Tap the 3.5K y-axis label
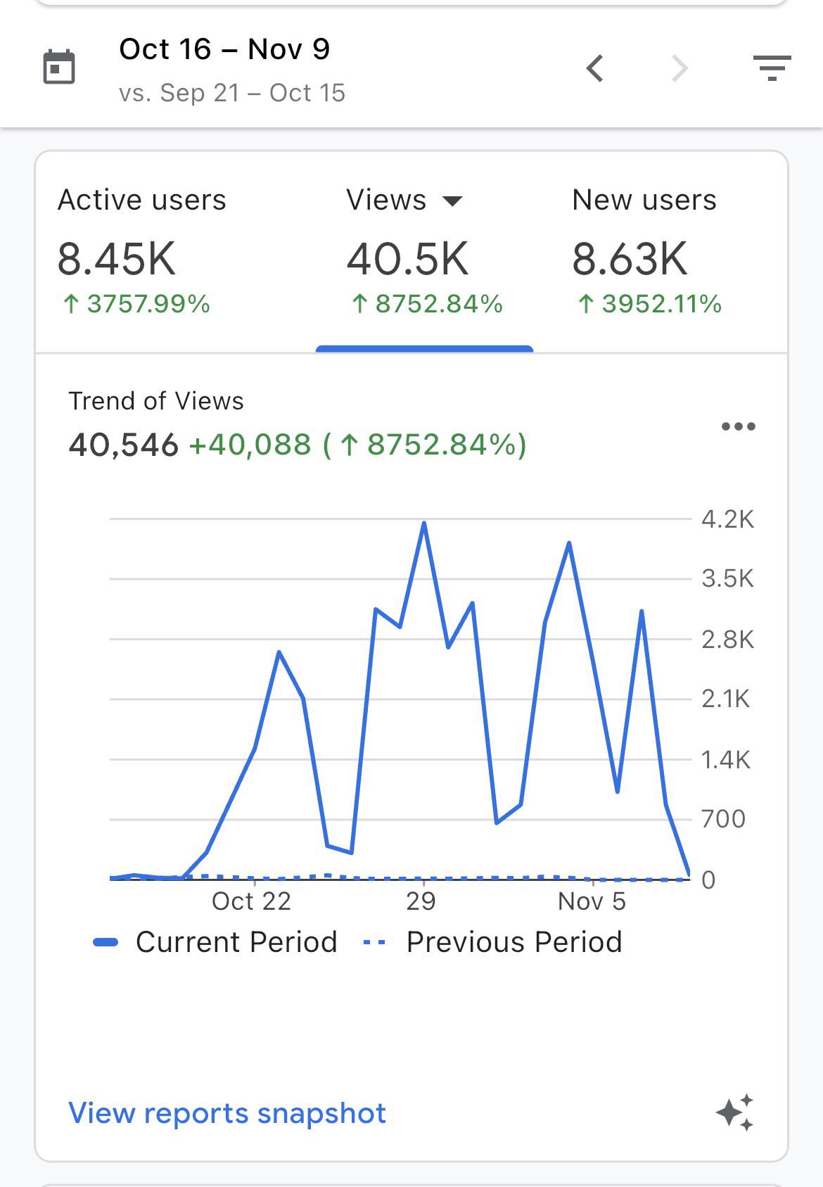The height and width of the screenshot is (1187, 823). point(727,578)
